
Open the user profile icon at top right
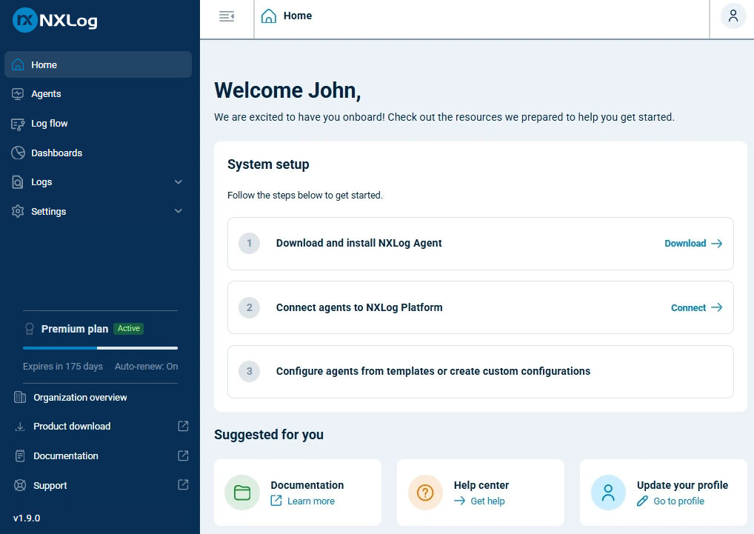[x=733, y=16]
